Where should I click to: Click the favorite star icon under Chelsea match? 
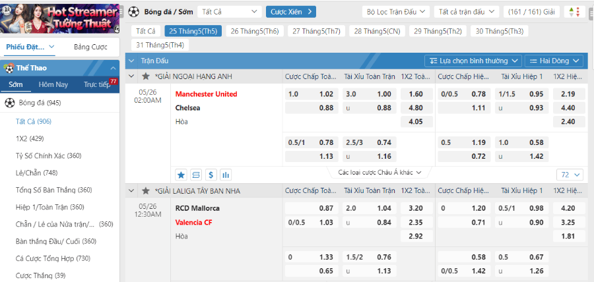click(x=181, y=175)
